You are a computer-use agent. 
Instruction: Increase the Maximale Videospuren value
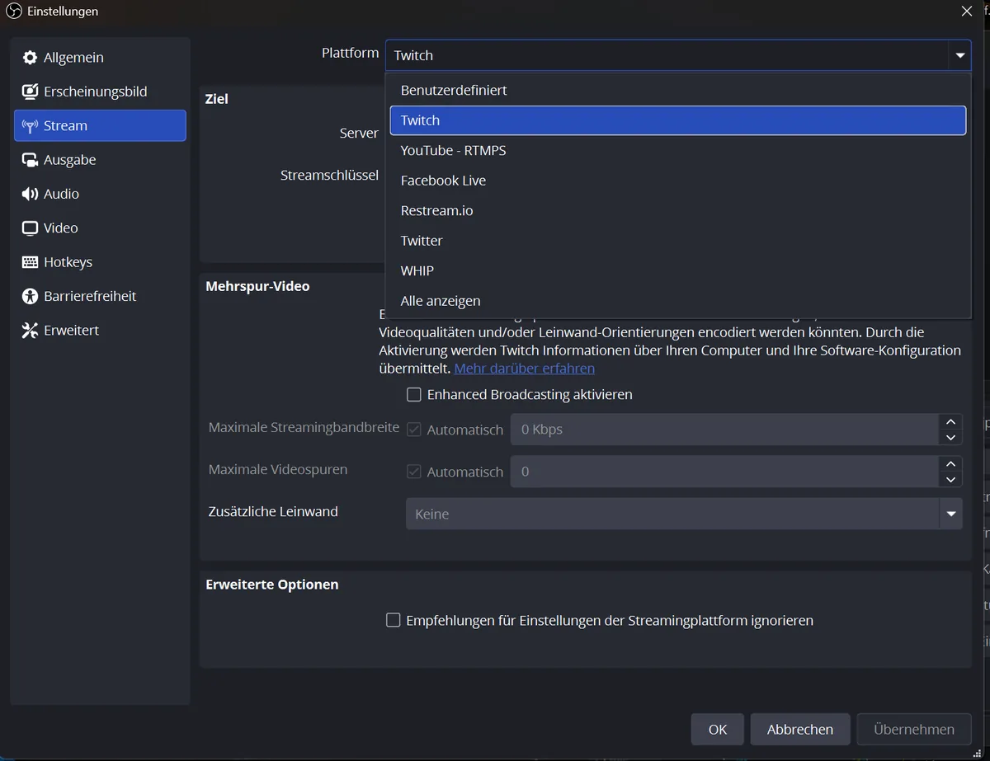[x=950, y=464]
